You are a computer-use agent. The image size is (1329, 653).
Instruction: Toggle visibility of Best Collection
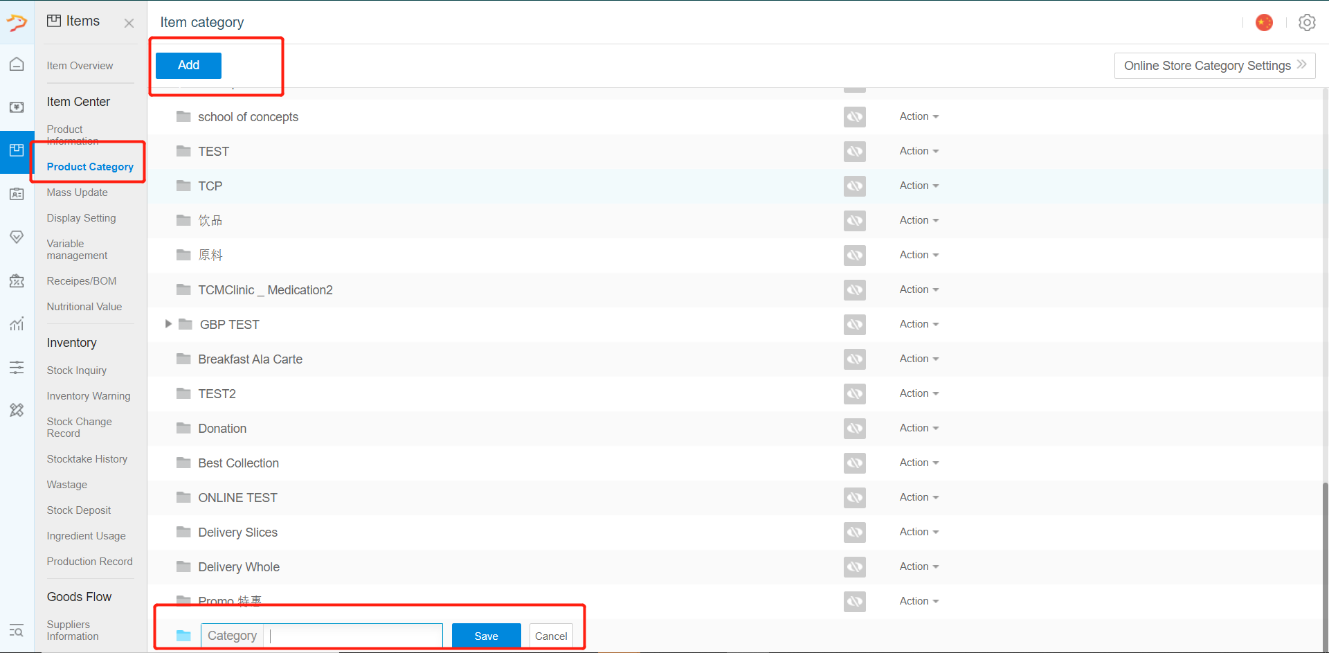click(x=855, y=463)
